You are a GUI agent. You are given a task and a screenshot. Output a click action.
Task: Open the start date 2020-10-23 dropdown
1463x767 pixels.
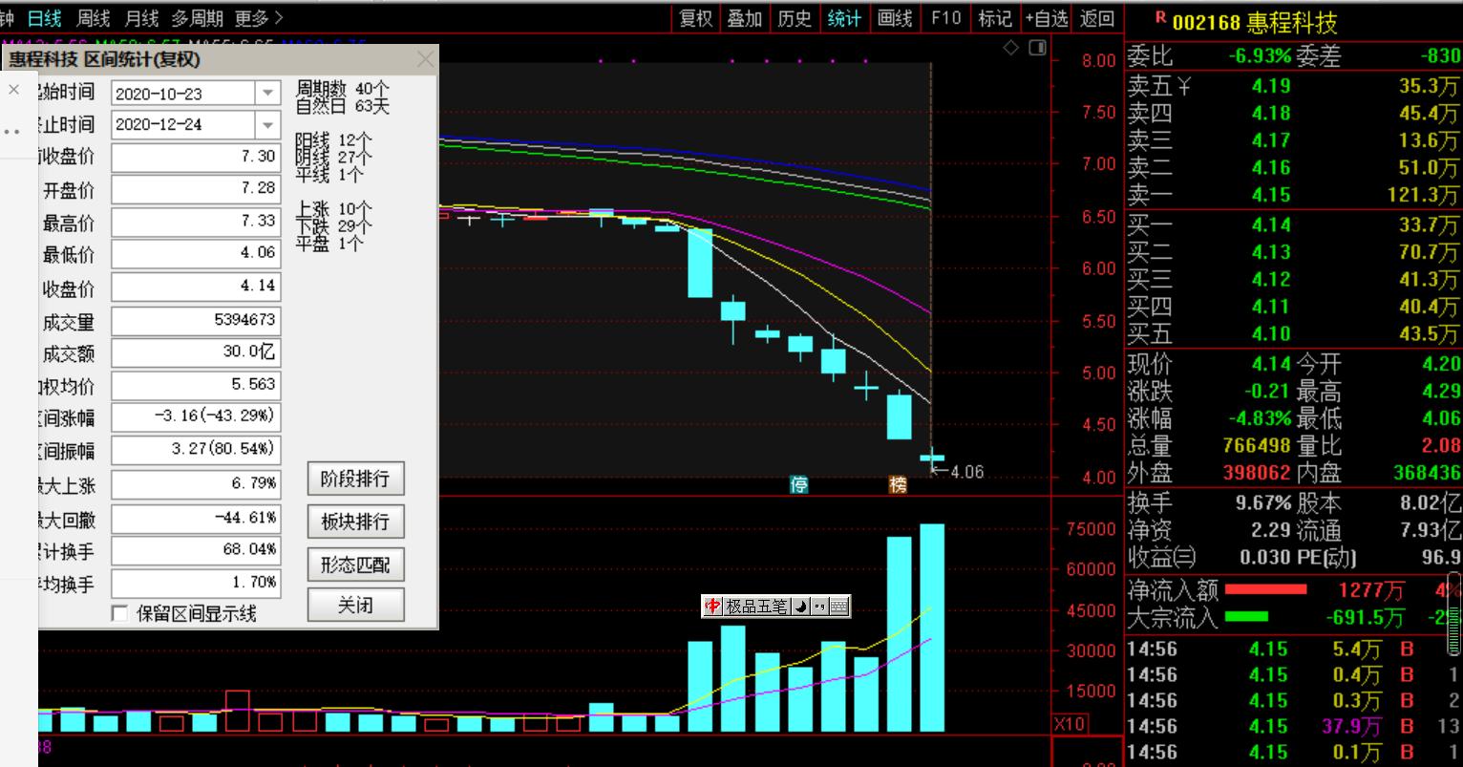(x=267, y=94)
